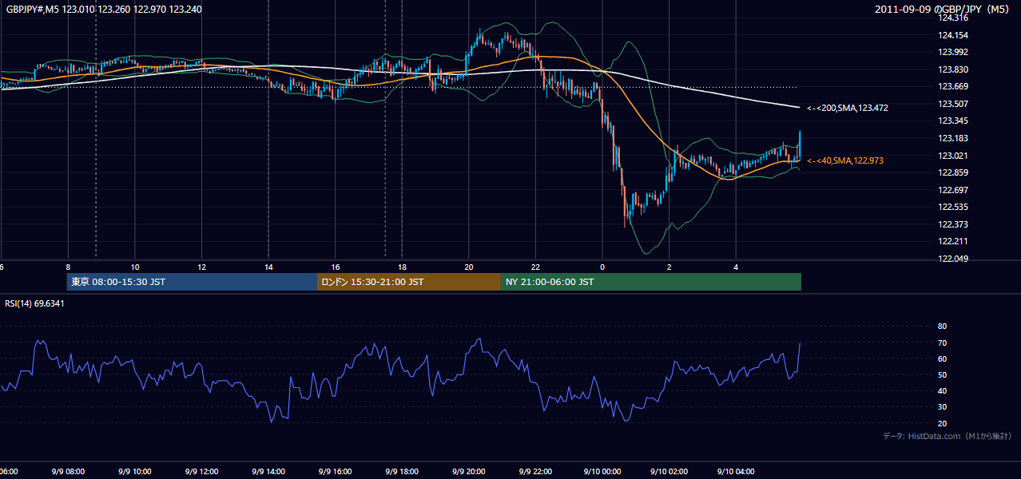The height and width of the screenshot is (479, 1021).
Task: Click hour tick 4 under the price chart
Action: point(736,267)
